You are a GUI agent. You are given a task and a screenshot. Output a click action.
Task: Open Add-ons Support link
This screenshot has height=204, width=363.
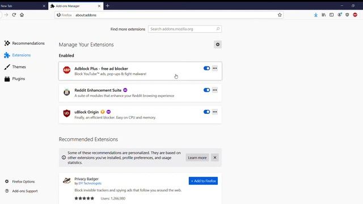click(22, 191)
